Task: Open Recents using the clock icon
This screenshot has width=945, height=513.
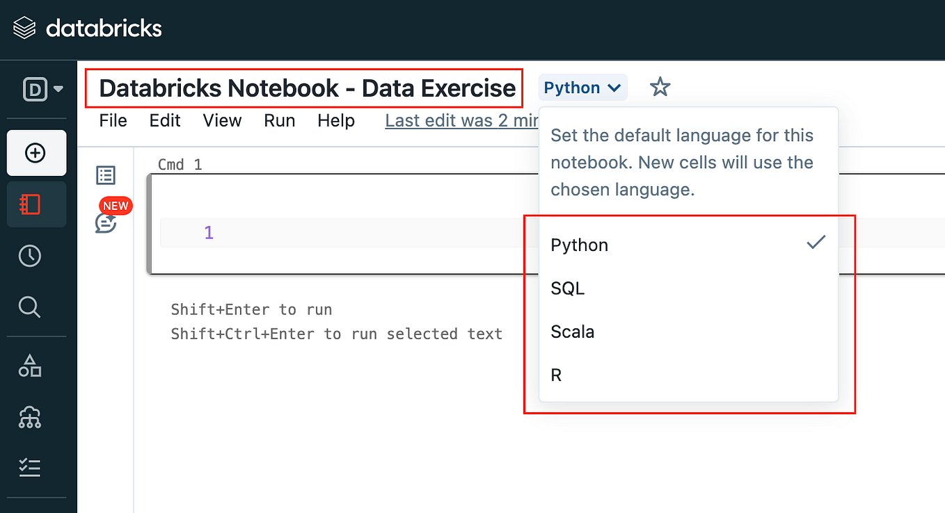Action: click(29, 256)
